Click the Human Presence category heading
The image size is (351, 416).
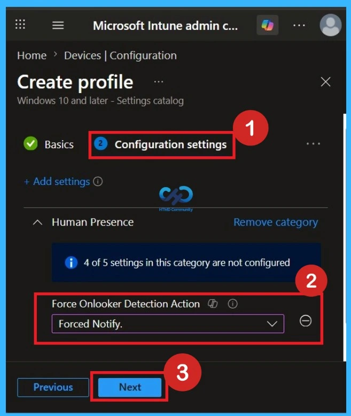point(92,222)
